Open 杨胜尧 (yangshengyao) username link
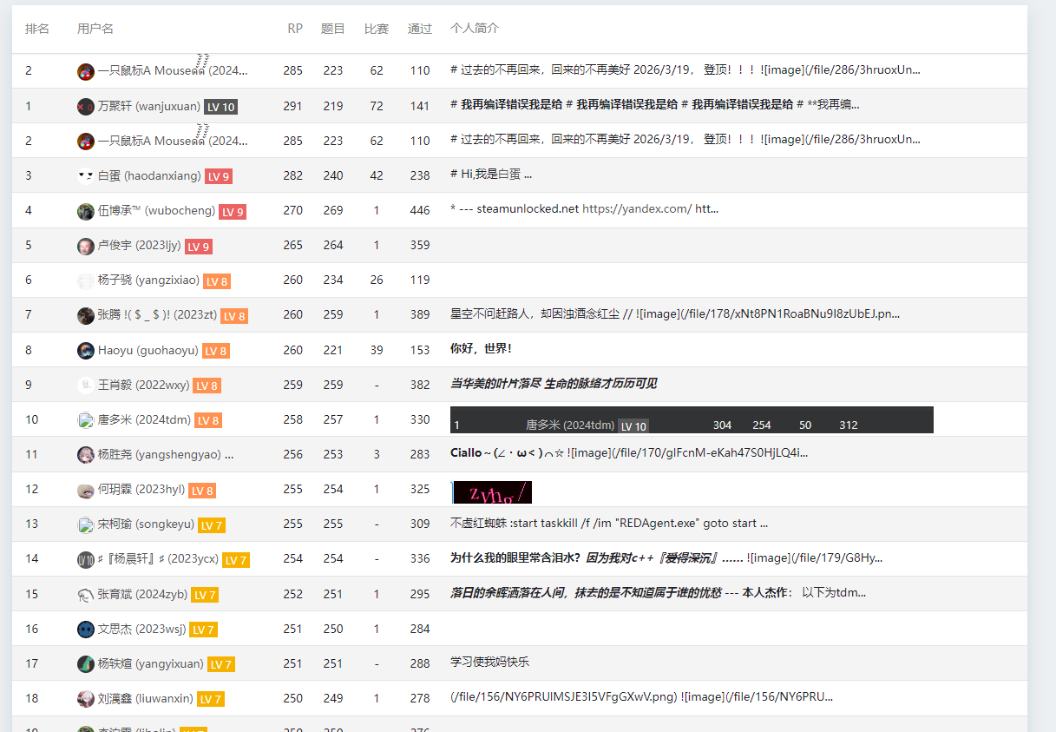The image size is (1056, 732). pos(160,453)
